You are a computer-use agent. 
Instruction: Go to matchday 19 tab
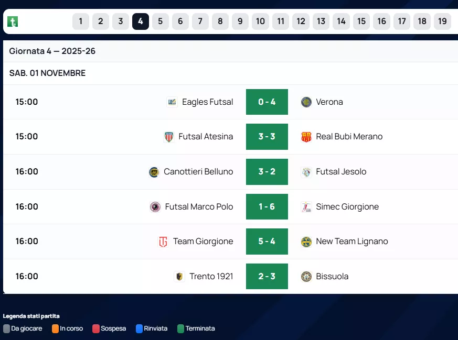click(x=442, y=21)
